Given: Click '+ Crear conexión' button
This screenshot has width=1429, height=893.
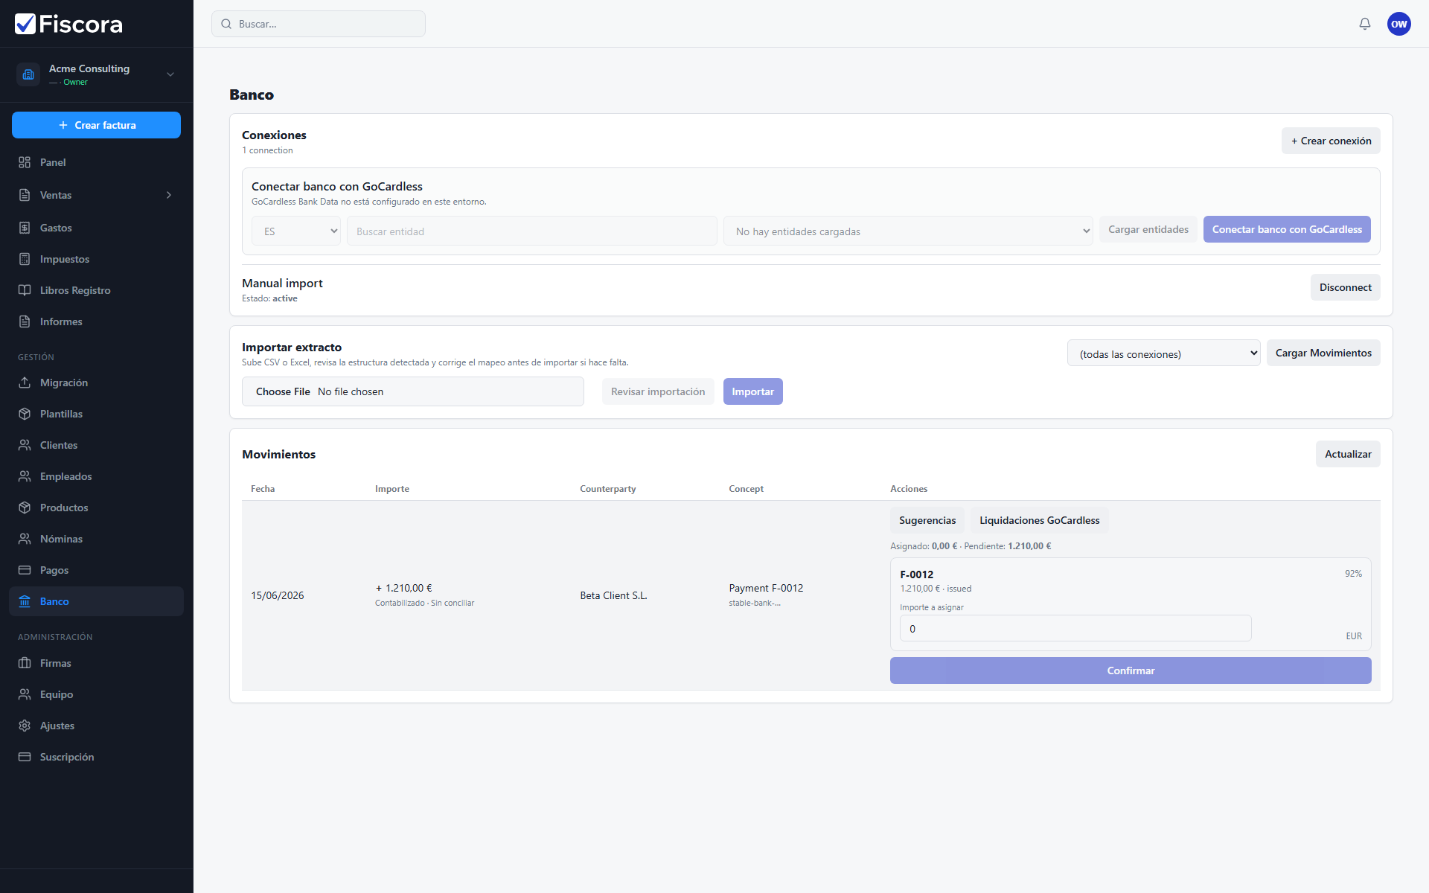Looking at the screenshot, I should tap(1331, 141).
